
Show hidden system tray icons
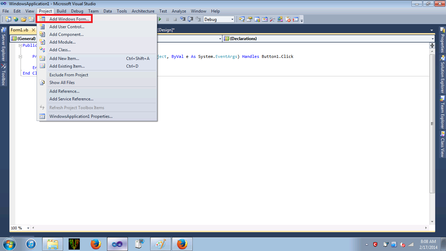pos(367,244)
